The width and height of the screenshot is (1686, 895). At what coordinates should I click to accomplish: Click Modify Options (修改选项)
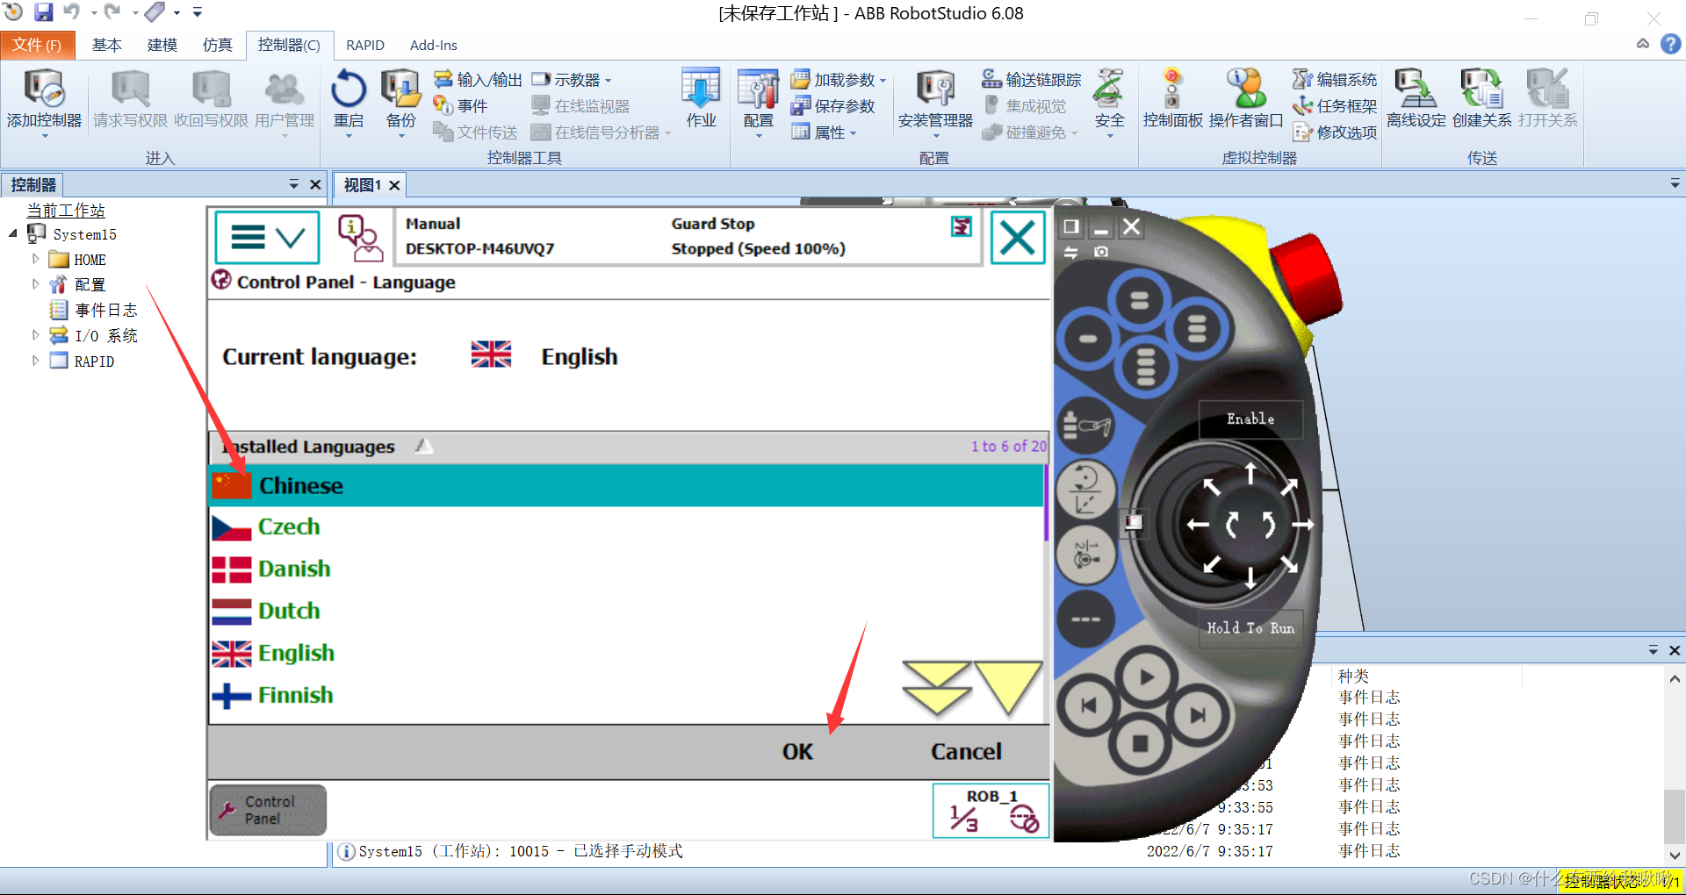click(x=1335, y=132)
